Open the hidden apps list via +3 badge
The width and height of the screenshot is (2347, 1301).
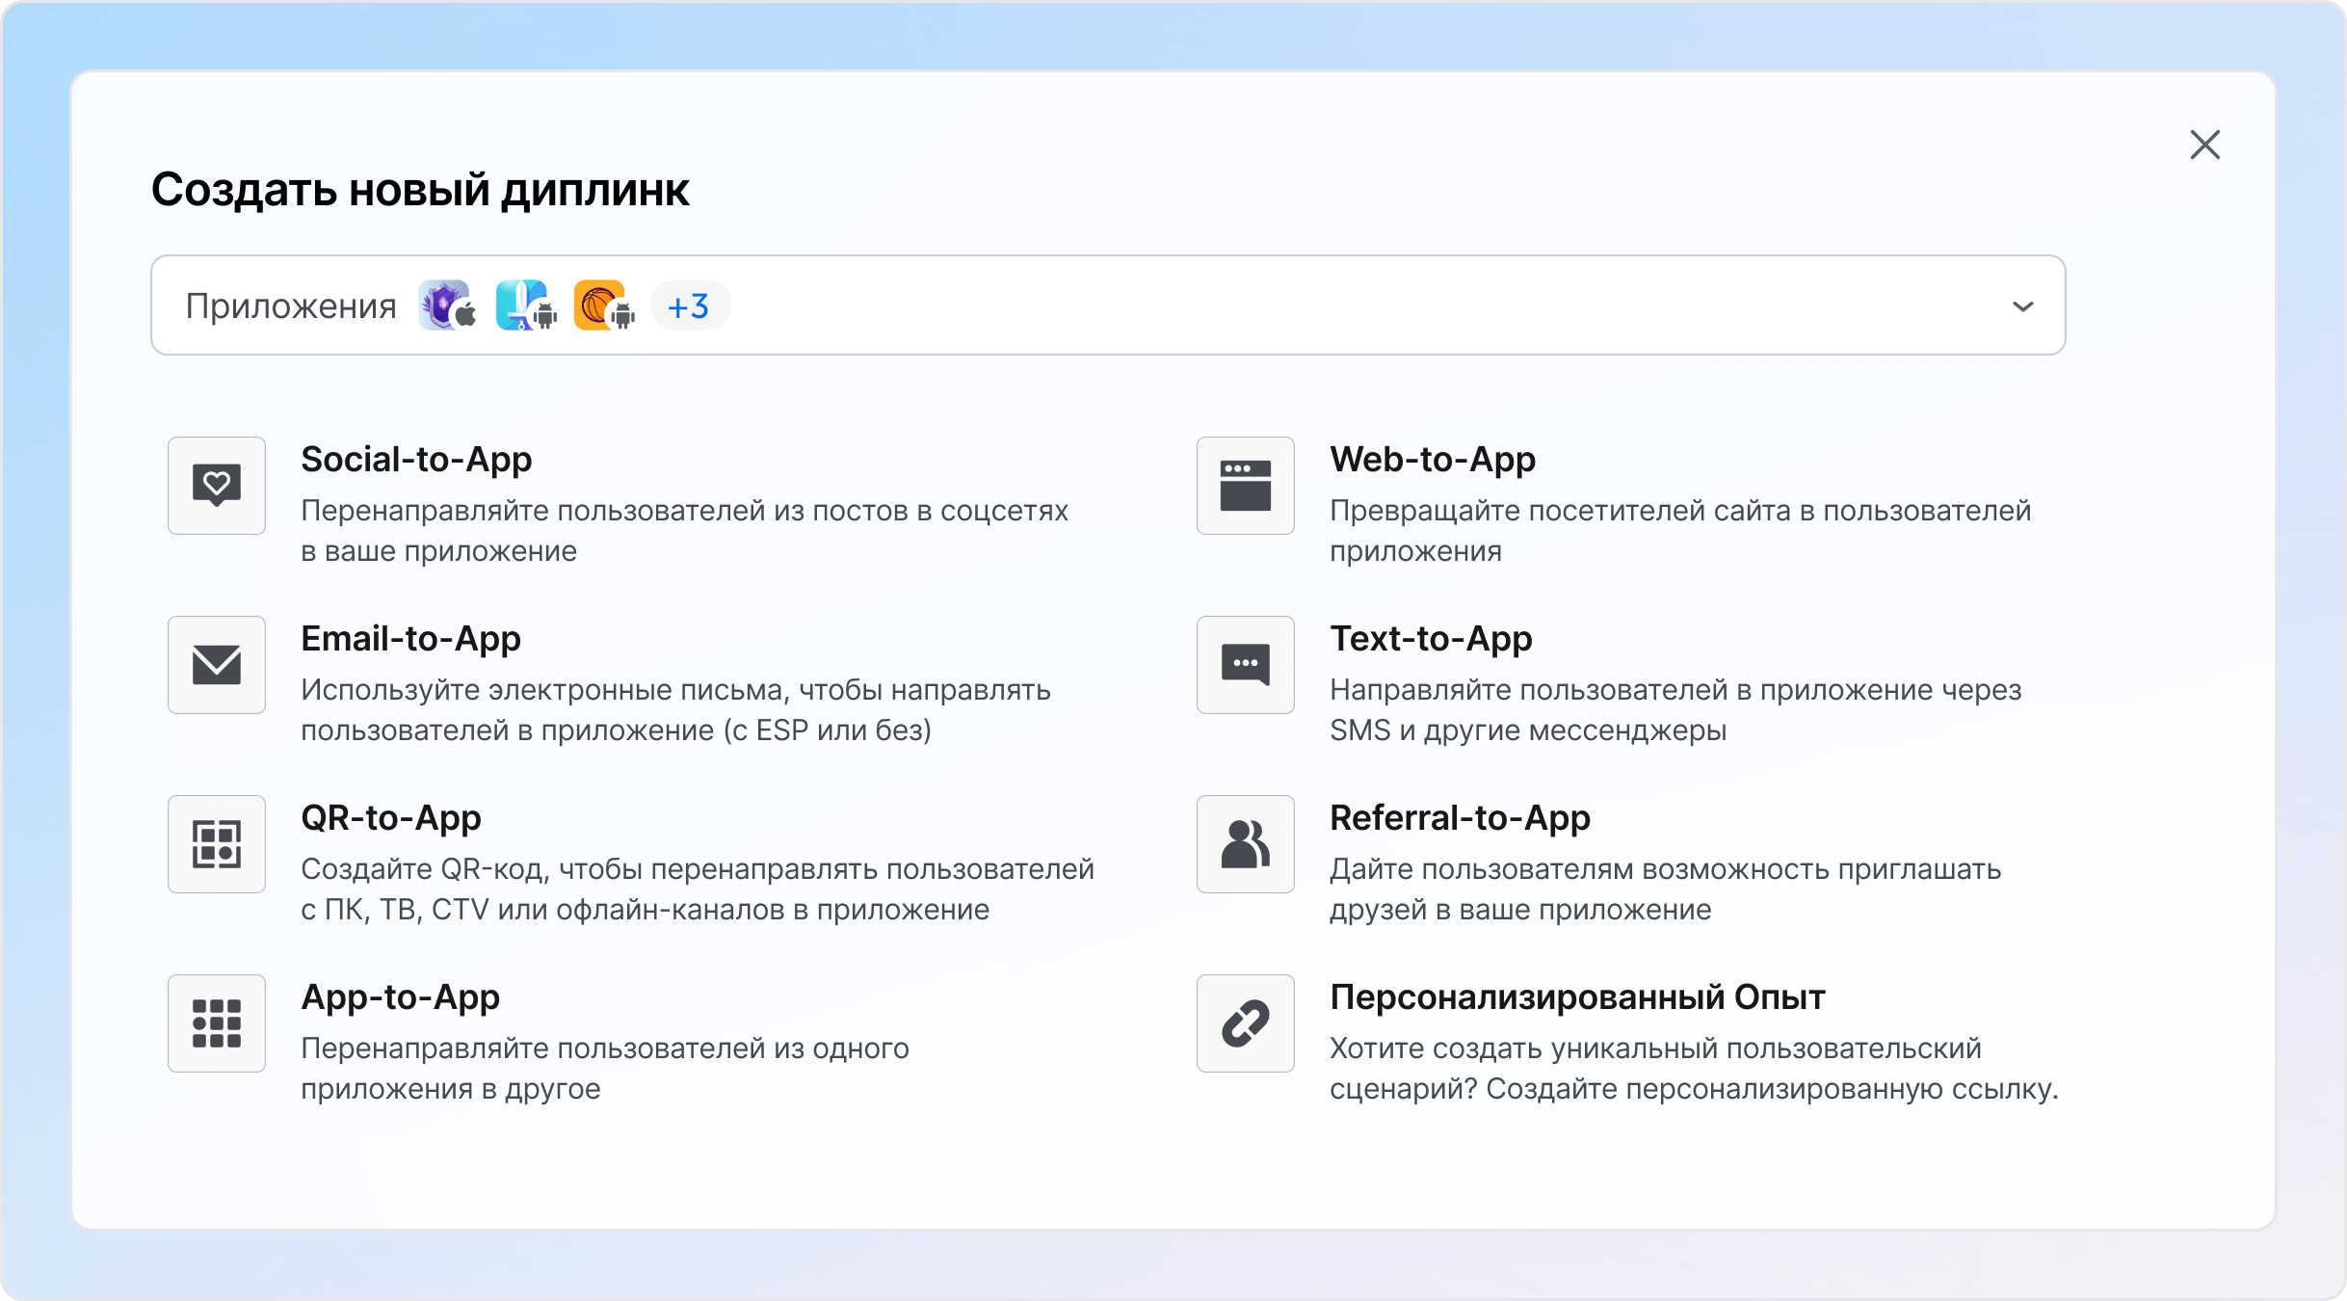pyautogui.click(x=690, y=305)
